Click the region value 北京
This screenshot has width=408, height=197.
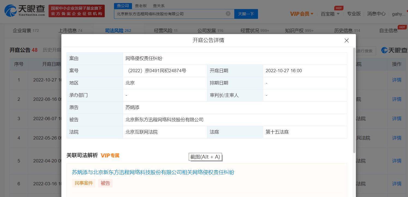coord(130,83)
